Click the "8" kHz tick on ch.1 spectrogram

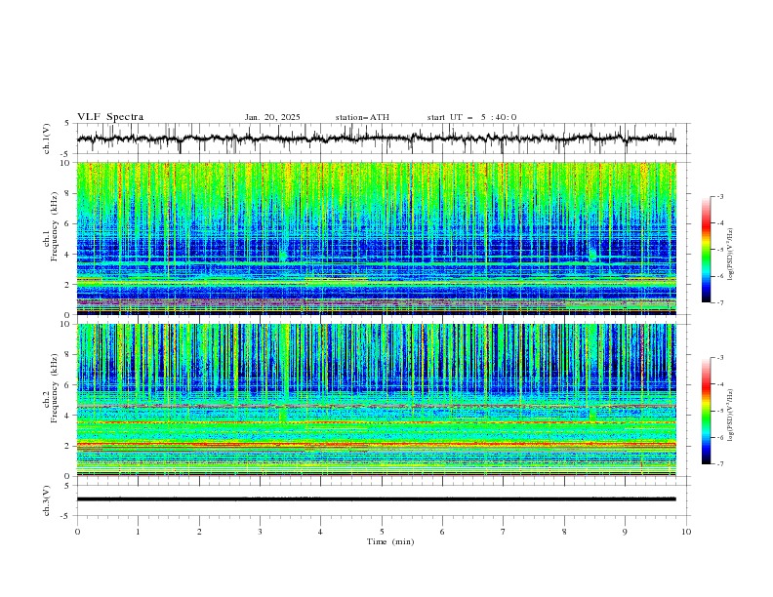coord(68,193)
